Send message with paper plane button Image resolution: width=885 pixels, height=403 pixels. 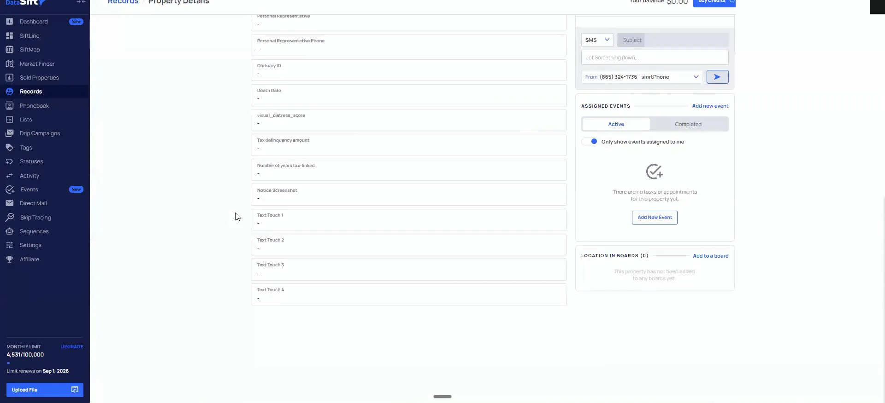[717, 77]
